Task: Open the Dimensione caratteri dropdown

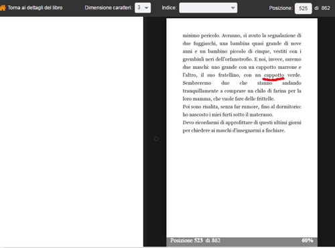Action: [143, 8]
